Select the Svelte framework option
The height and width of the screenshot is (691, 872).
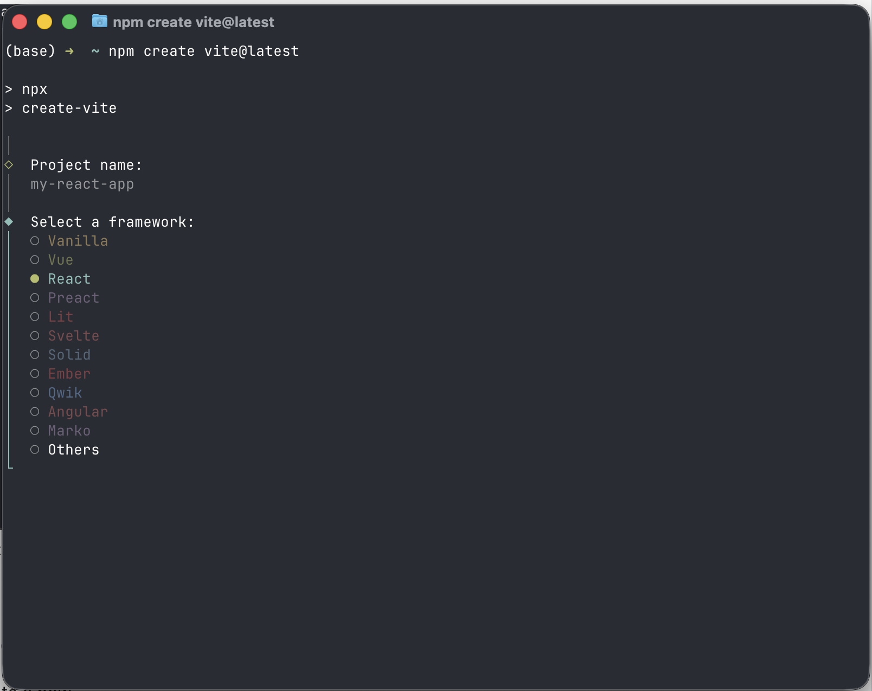73,336
